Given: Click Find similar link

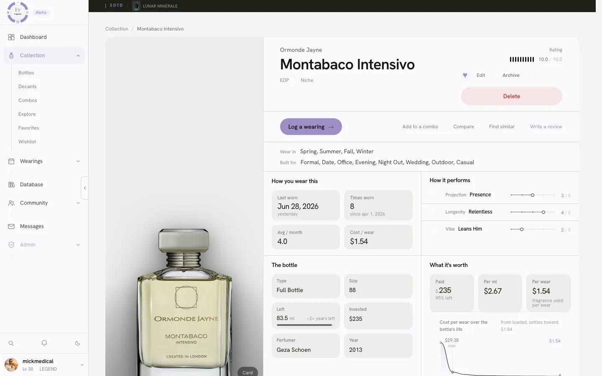Looking at the screenshot, I should tap(502, 127).
